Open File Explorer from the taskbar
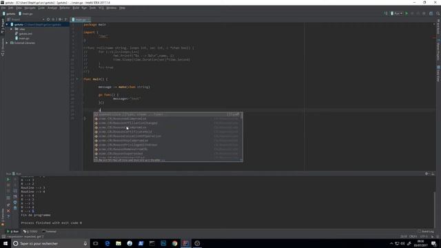Viewport: 441px width, 248px height. [119, 243]
